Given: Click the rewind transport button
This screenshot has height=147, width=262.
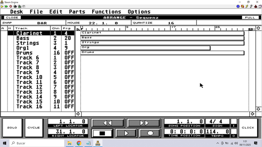Looking at the screenshot, I should click(108, 123).
